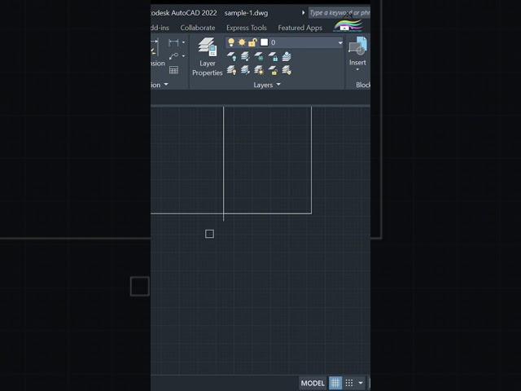Open Layer Properties manager
Image resolution: width=521 pixels, height=391 pixels.
(207, 57)
